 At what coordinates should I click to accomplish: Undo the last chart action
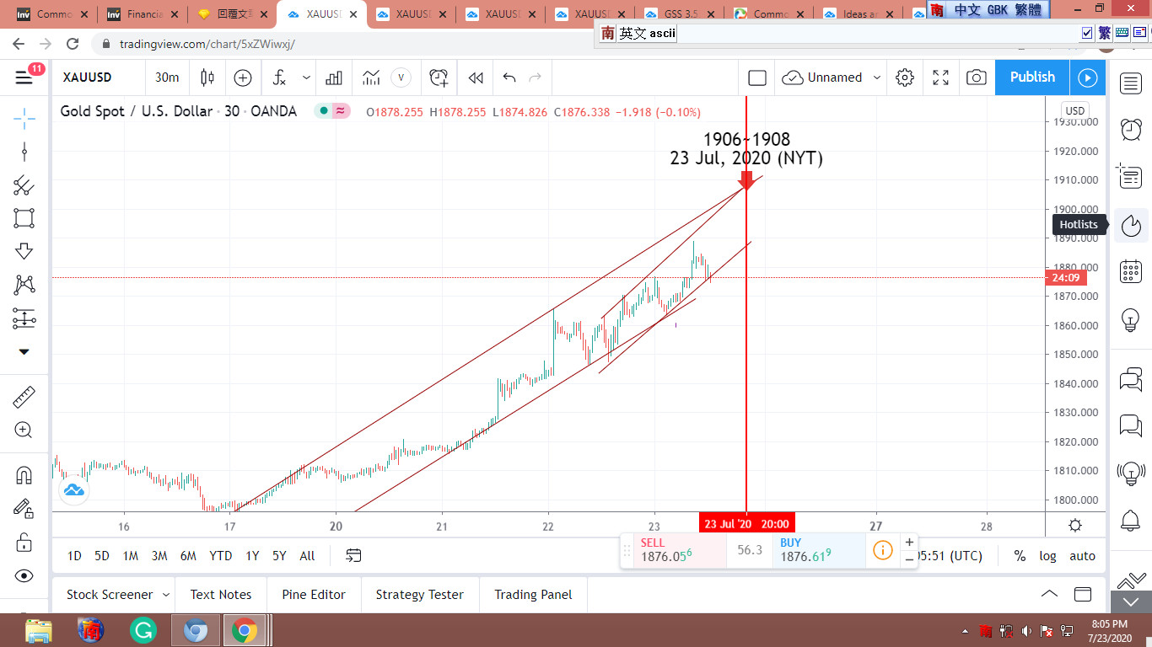(509, 78)
